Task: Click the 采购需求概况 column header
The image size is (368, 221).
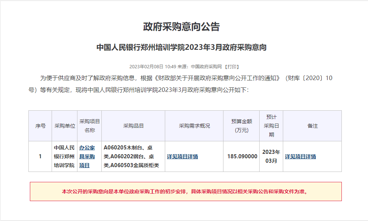Action: [194, 126]
